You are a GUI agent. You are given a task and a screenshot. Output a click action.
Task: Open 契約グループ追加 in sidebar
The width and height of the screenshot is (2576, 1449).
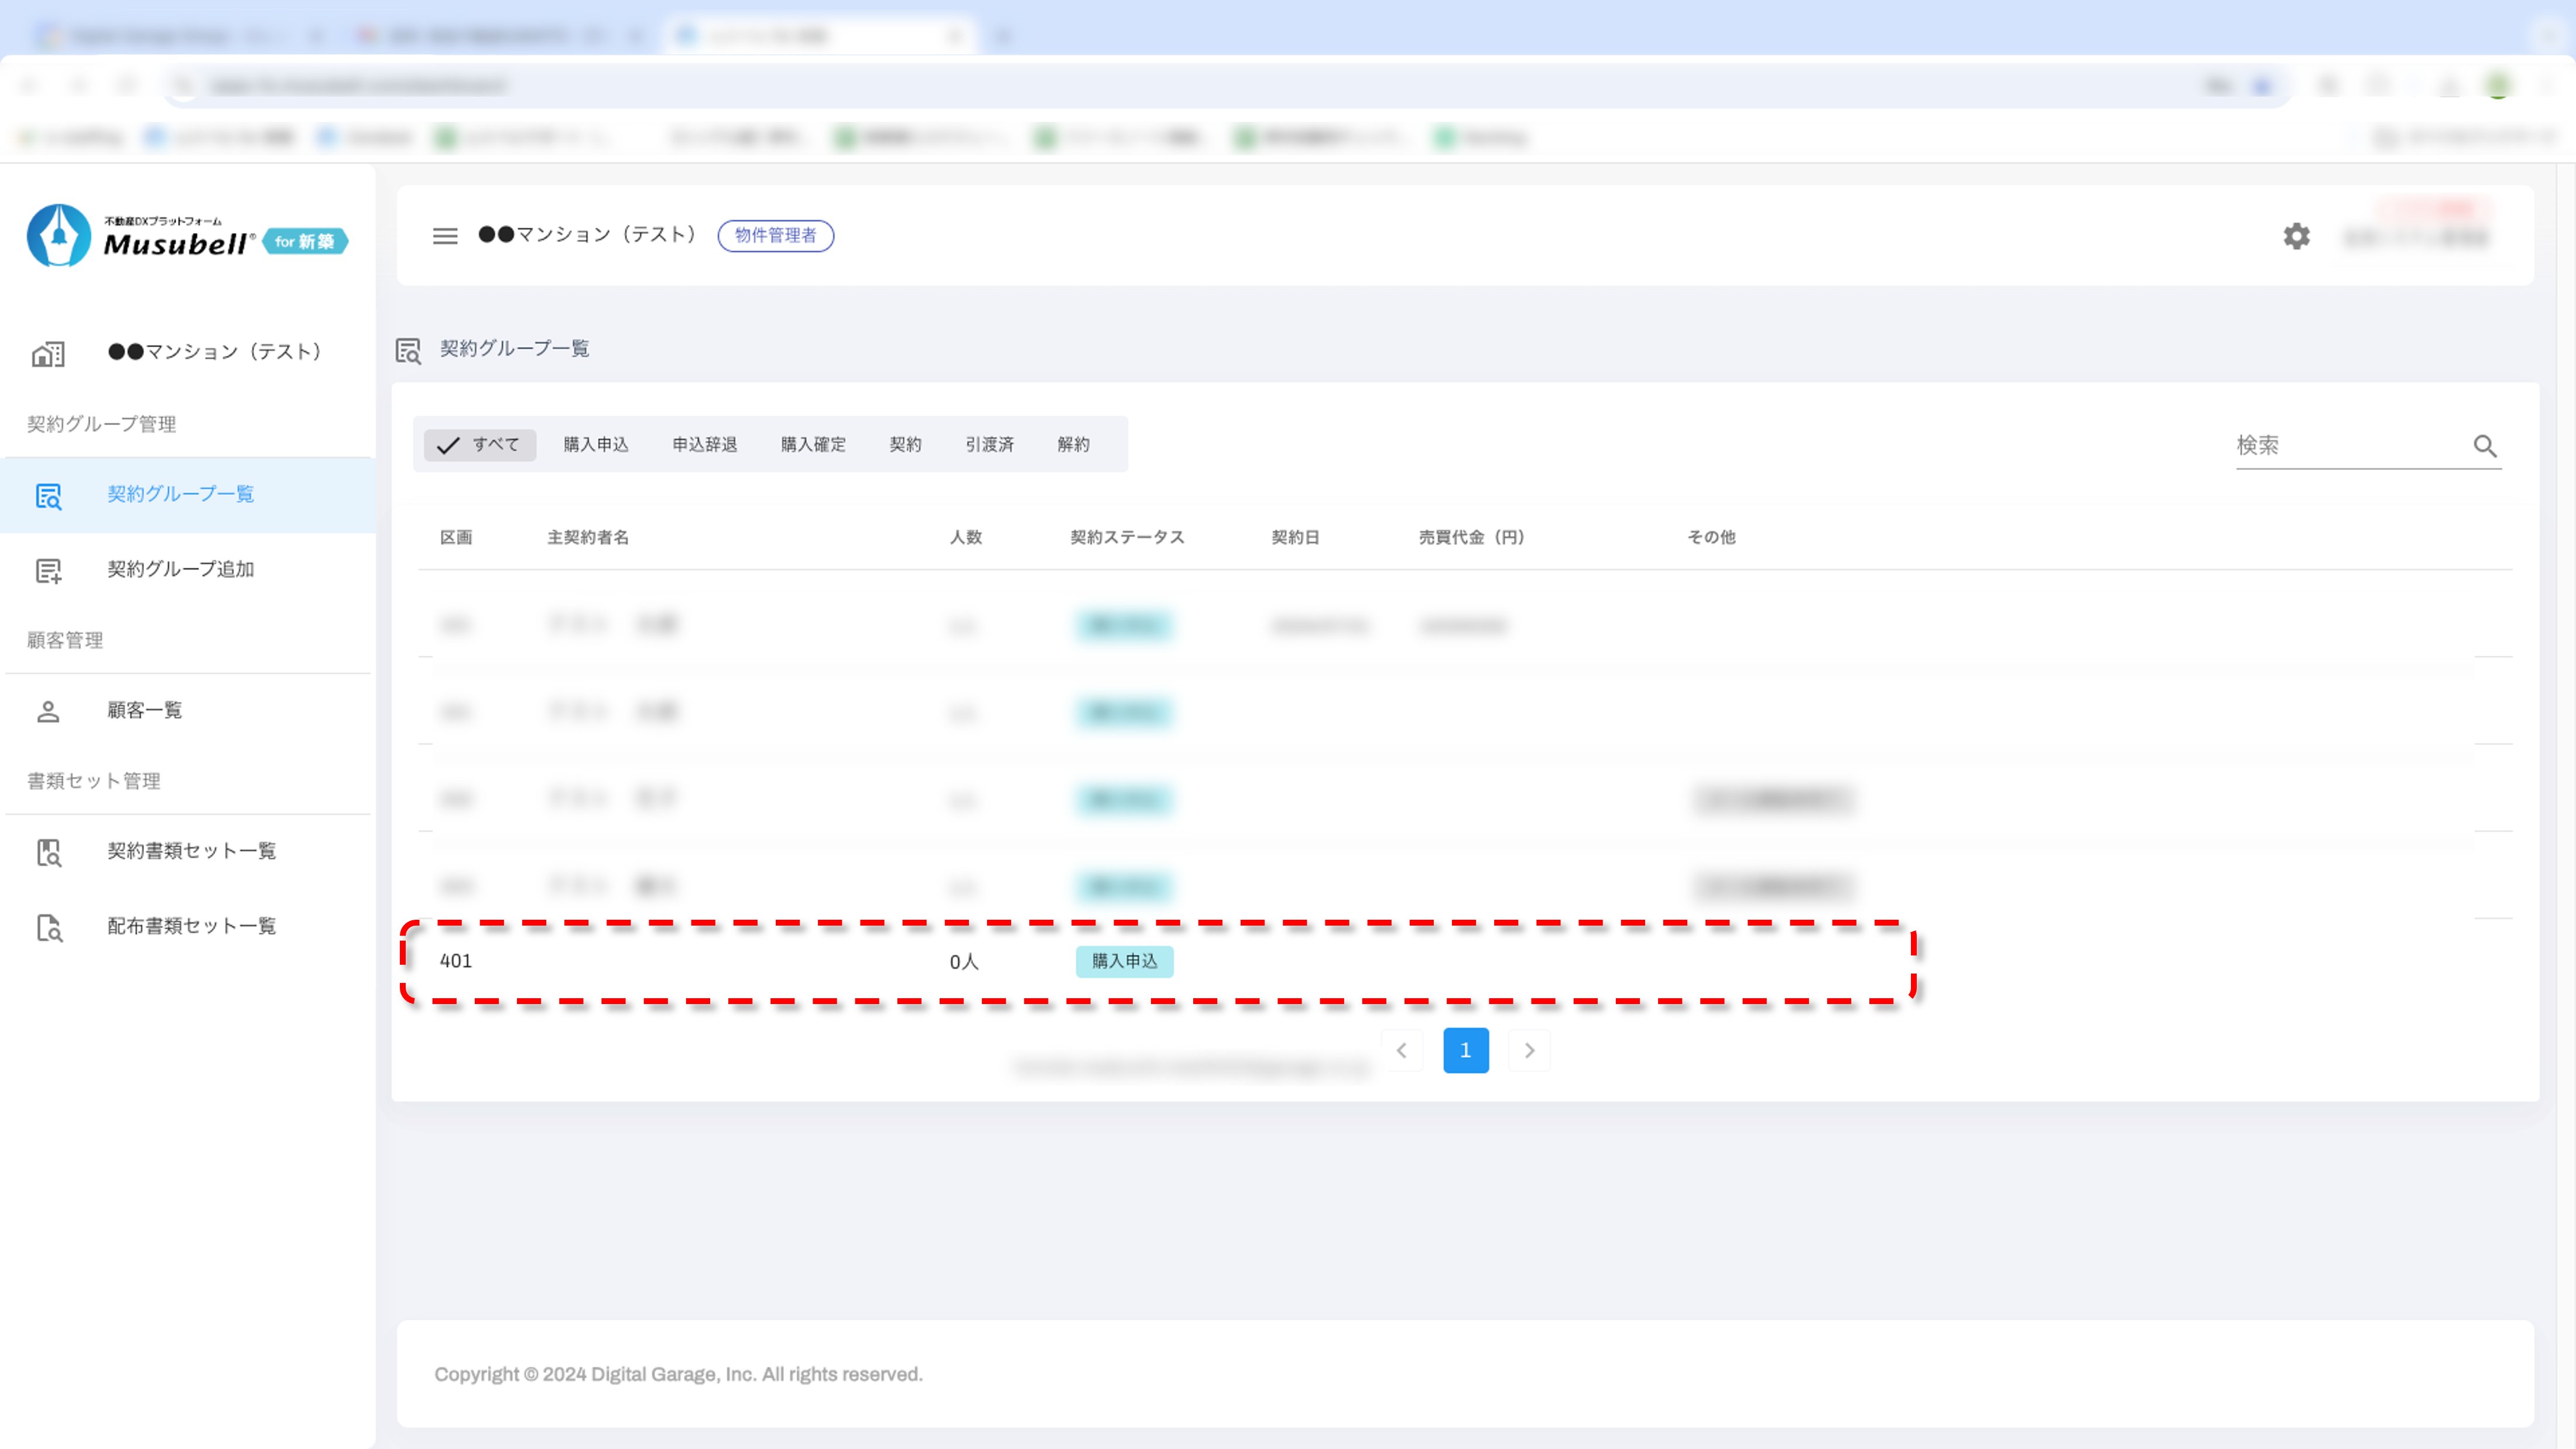(180, 569)
